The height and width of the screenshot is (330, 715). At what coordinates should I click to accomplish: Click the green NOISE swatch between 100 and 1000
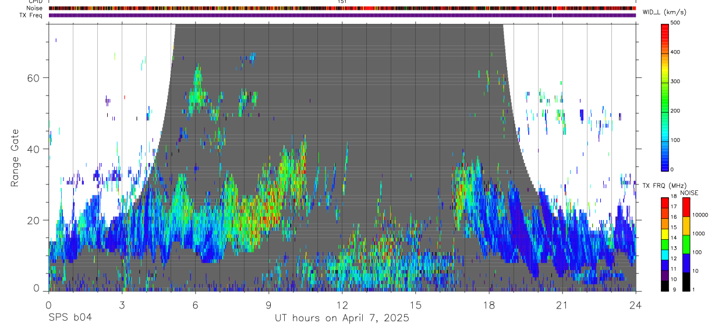pos(686,244)
